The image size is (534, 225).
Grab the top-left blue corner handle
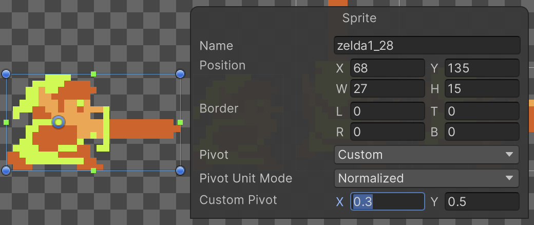pyautogui.click(x=6, y=74)
